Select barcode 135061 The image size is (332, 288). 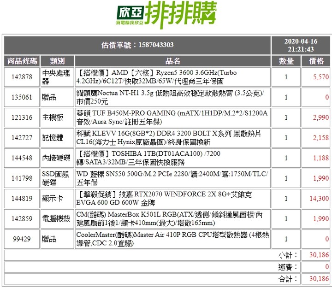coord(22,97)
